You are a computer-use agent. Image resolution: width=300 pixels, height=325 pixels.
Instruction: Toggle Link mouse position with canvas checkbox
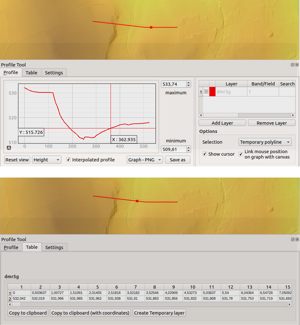(241, 154)
